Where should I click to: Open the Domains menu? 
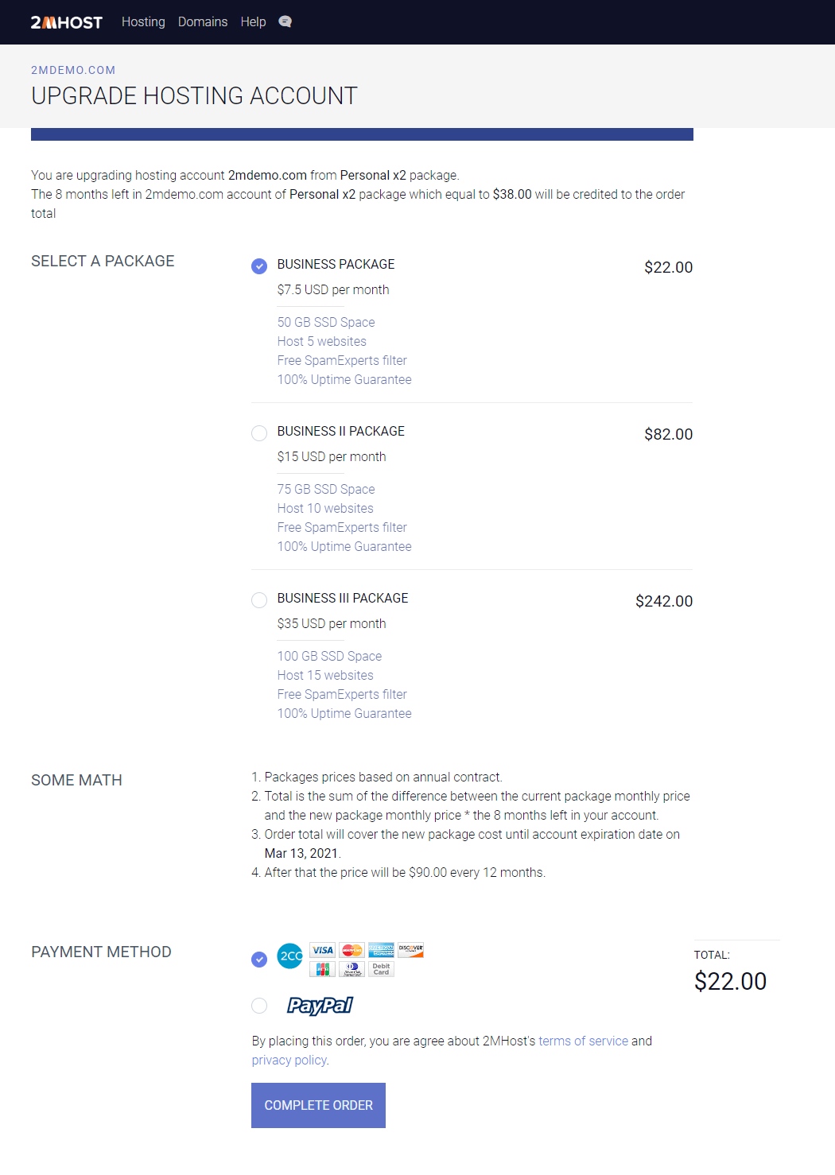[203, 22]
